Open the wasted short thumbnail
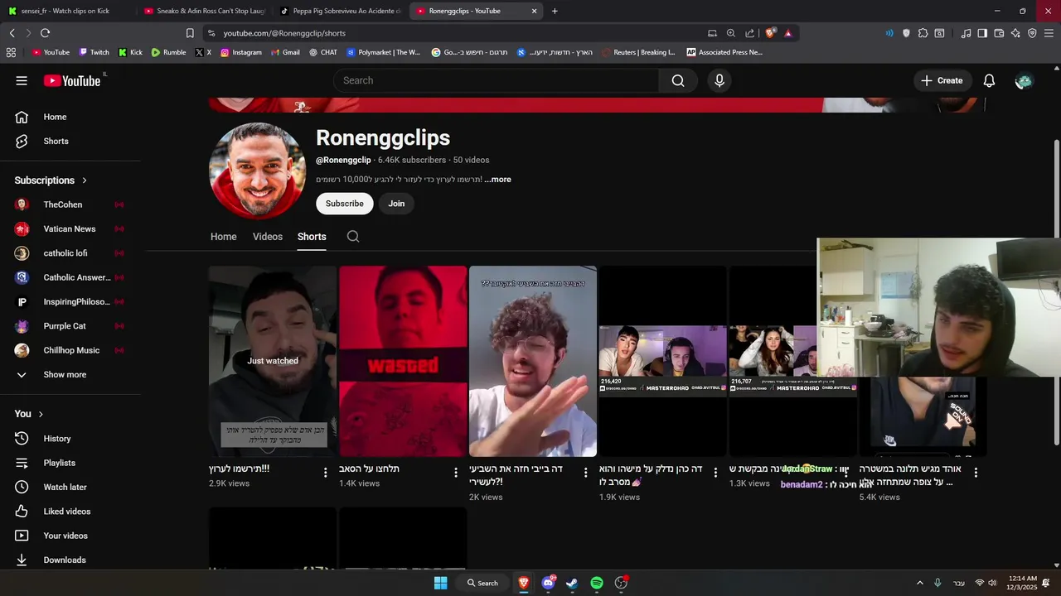The width and height of the screenshot is (1061, 596). tap(403, 361)
